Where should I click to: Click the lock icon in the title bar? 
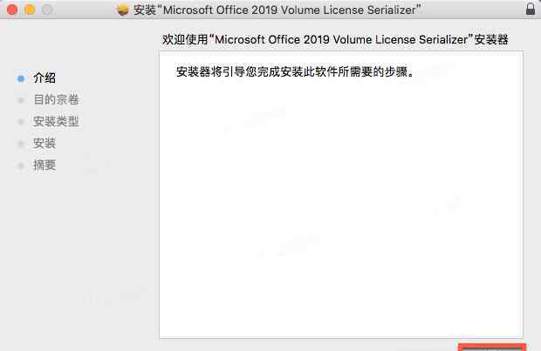click(530, 10)
